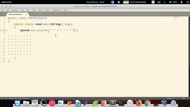Viewport: 190px width, 107px height.
Task: Open the sound volume indicator
Action: (159, 2)
